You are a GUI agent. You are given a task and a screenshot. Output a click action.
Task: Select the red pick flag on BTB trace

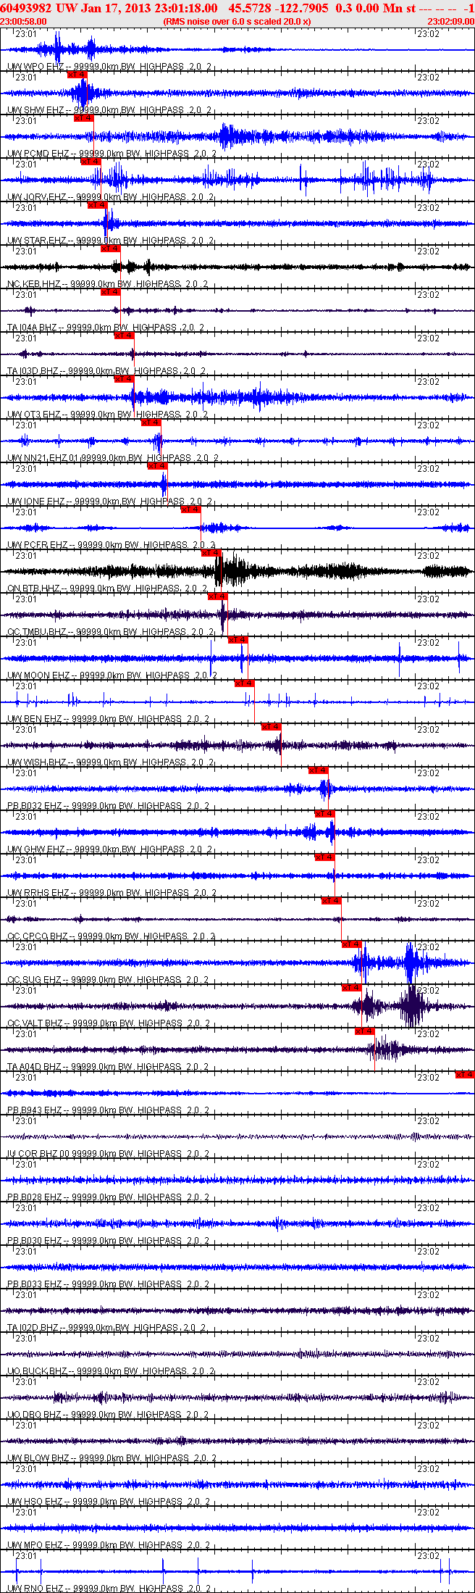pos(211,552)
